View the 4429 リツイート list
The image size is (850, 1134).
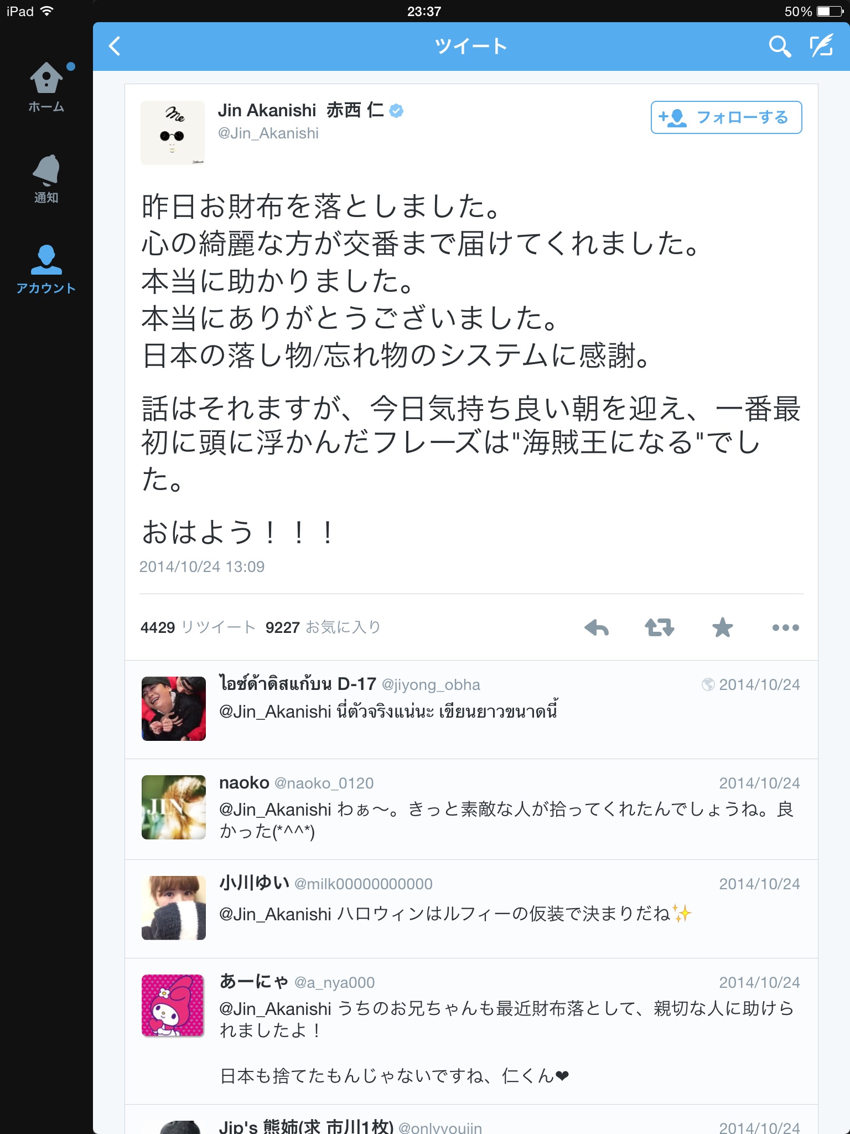point(198,627)
